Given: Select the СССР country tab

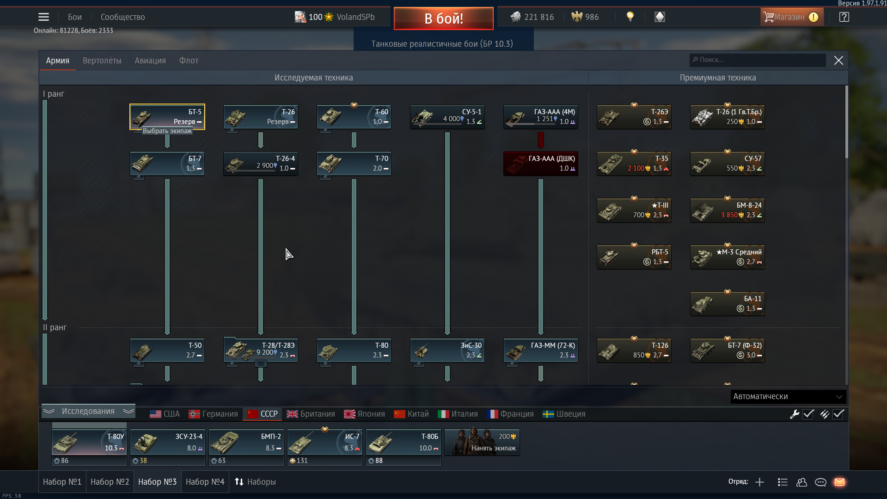Looking at the screenshot, I should [x=263, y=414].
